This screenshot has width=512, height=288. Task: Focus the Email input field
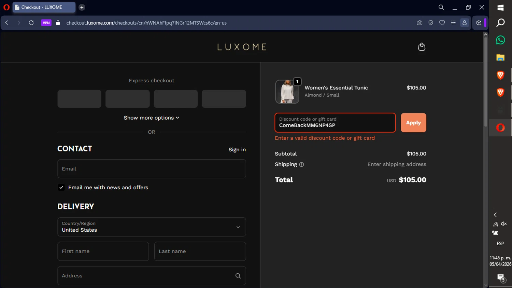[152, 169]
